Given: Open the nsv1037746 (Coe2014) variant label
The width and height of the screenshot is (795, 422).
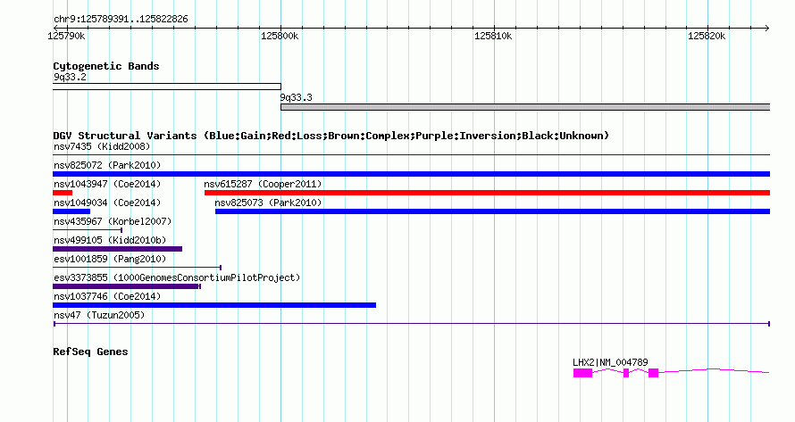Looking at the screenshot, I should point(107,296).
